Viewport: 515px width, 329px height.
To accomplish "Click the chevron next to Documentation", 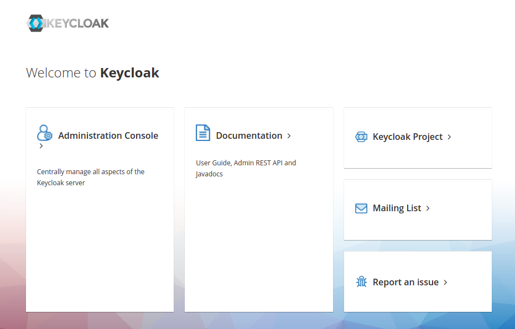I will coord(289,135).
